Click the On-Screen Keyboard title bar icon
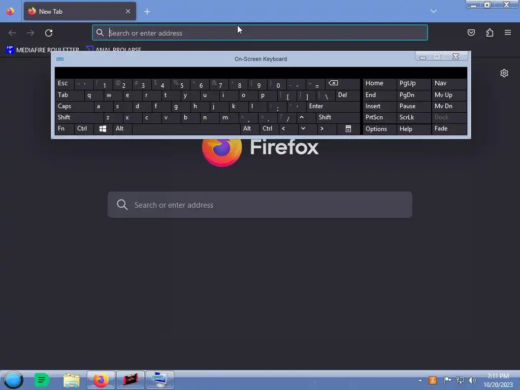This screenshot has height=390, width=520. (x=60, y=59)
